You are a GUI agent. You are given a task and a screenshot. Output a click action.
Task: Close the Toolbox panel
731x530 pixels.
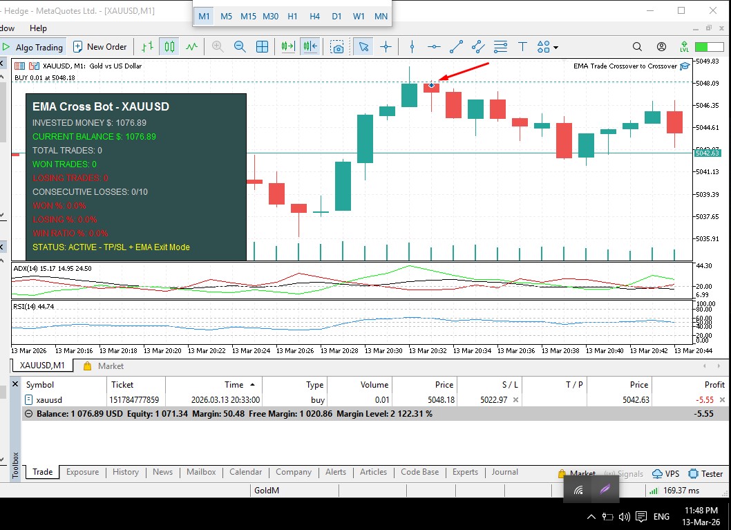click(x=15, y=384)
